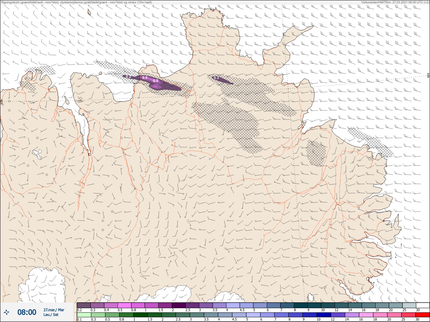The height and width of the screenshot is (322, 430).
Task: Pick the lavender 4 swatch in upper legend
Action: pyautogui.click(x=233, y=305)
